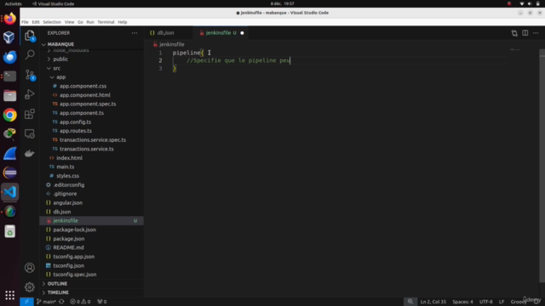Click the zoom magnifier icon in status bar

(x=410, y=302)
